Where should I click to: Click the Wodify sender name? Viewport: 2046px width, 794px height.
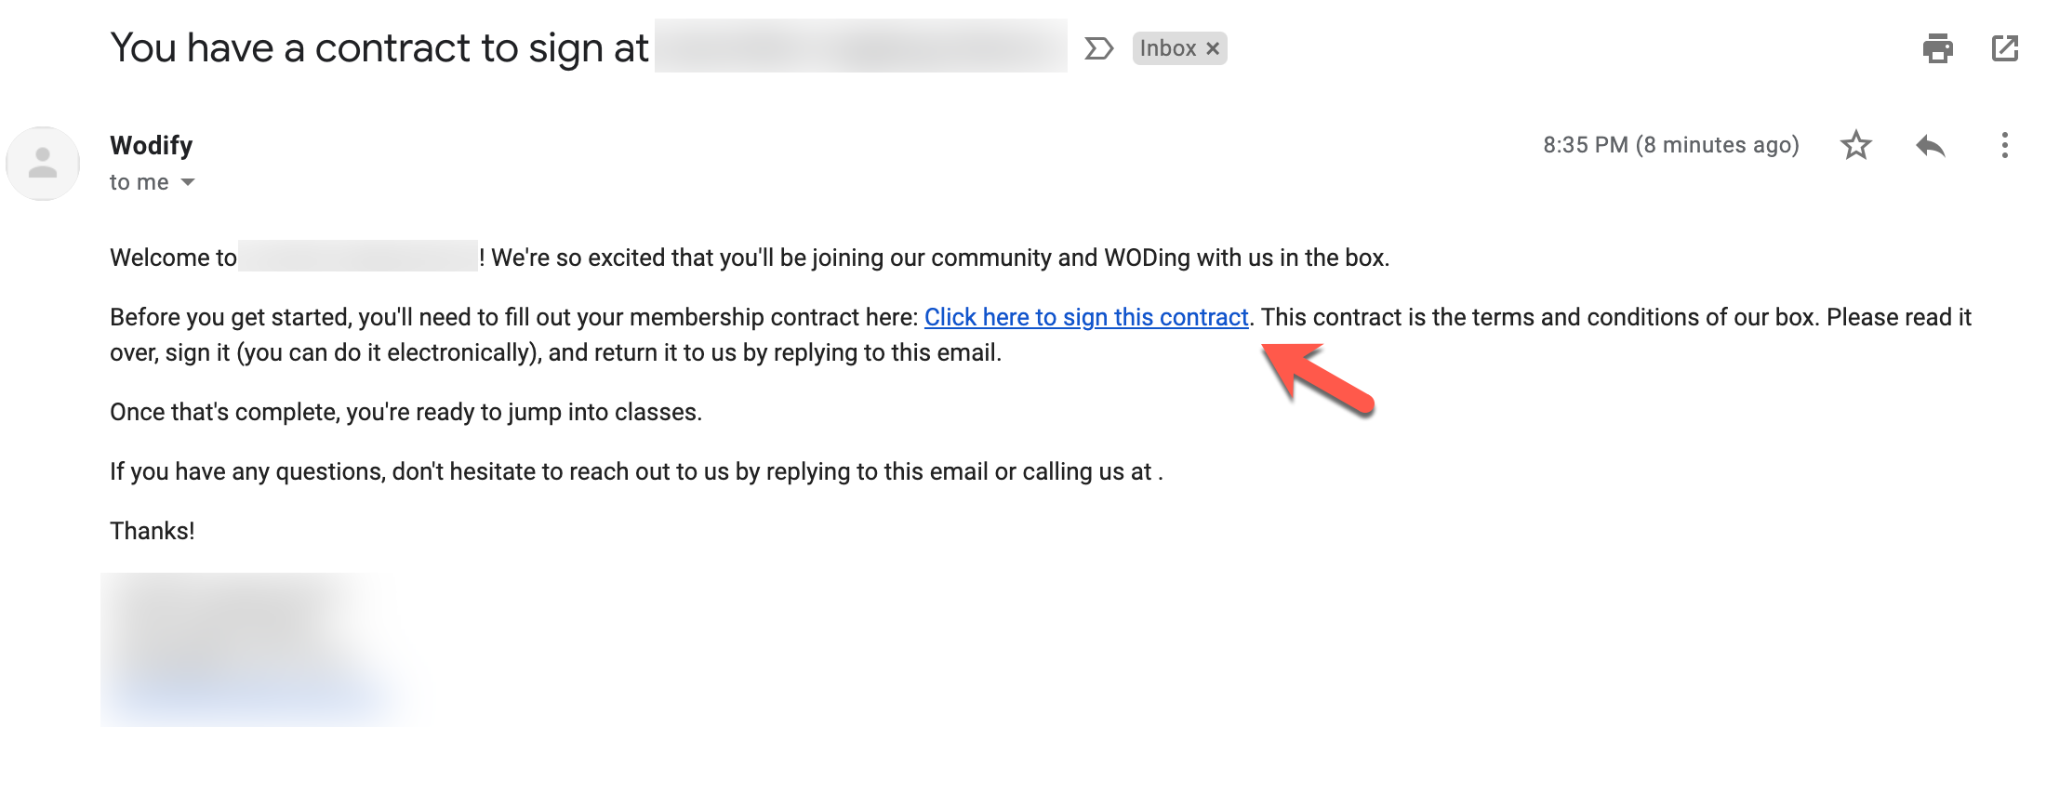[151, 145]
